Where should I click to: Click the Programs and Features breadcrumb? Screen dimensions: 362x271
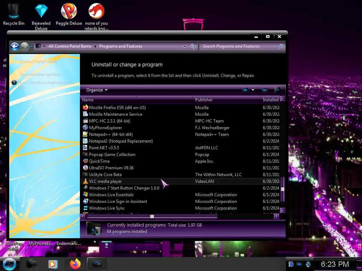pos(121,46)
